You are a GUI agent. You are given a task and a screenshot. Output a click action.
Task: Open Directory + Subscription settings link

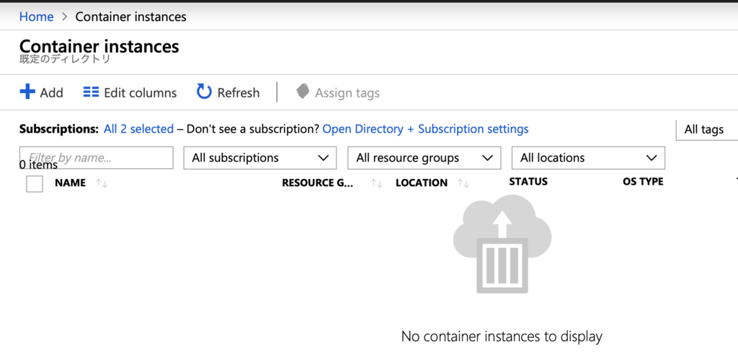tap(425, 129)
